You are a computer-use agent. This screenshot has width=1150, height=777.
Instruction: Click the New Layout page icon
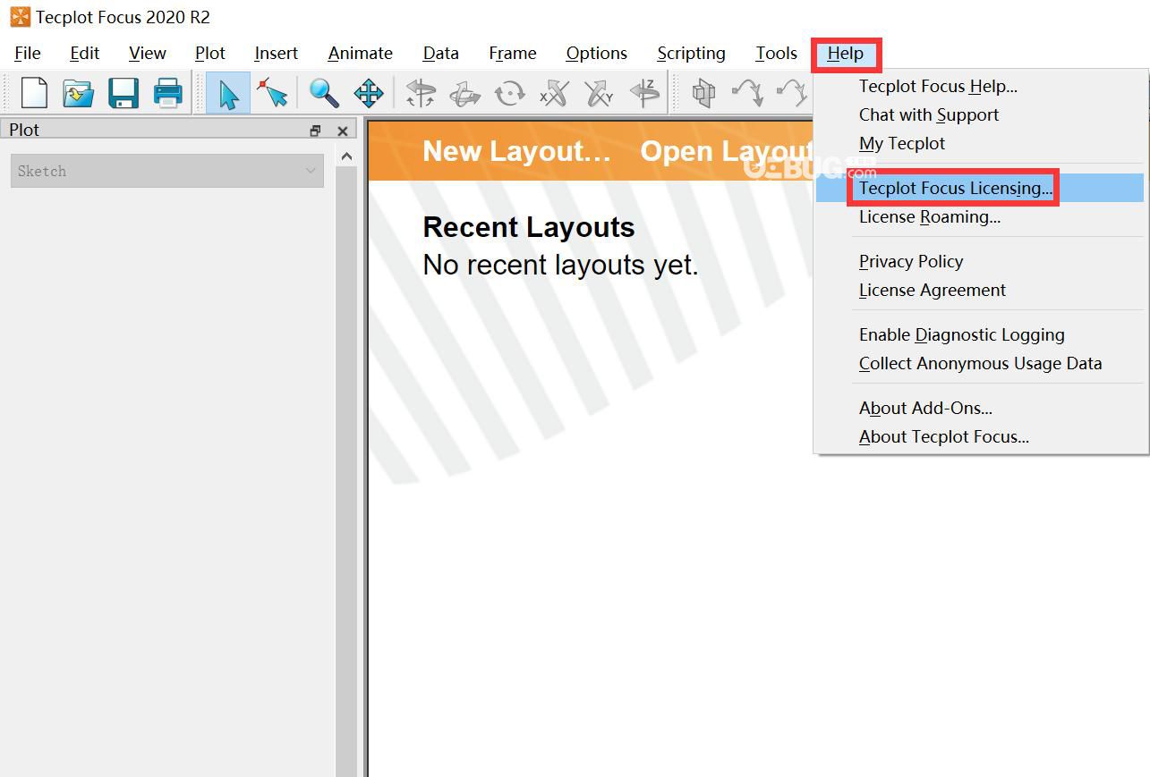[34, 93]
